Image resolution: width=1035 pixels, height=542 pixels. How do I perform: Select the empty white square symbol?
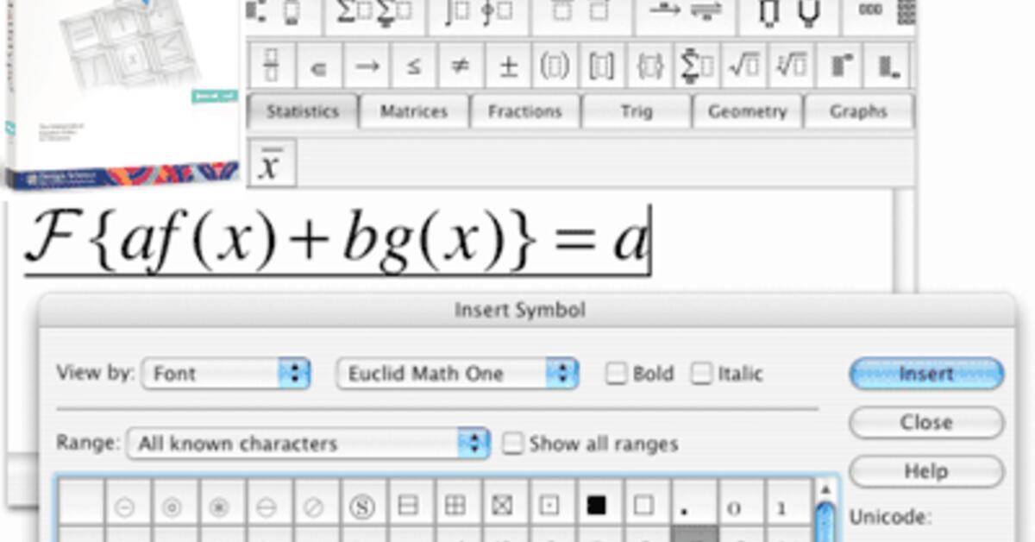coord(643,506)
